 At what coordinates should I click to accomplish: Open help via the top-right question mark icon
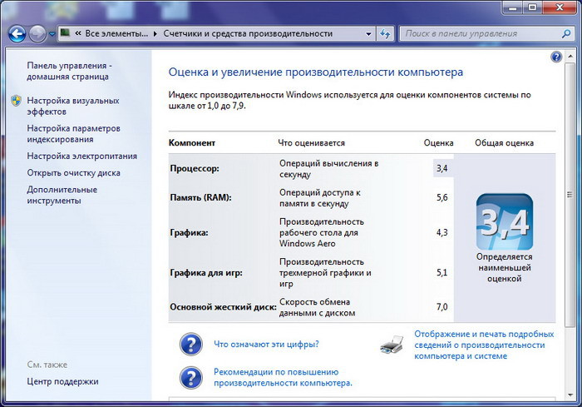557,57
